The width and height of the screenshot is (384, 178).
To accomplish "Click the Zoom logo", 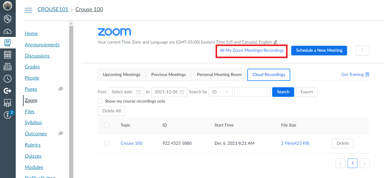I will pos(114,32).
